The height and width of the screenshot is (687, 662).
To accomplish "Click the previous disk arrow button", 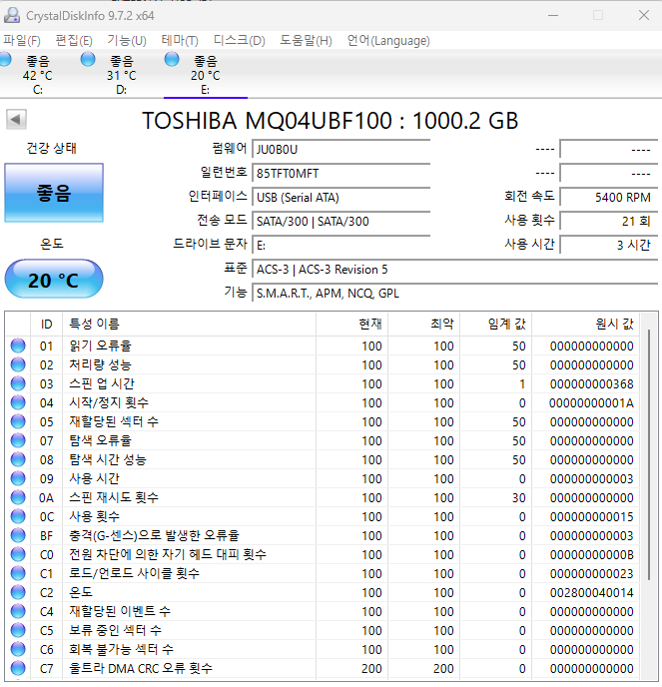I will pyautogui.click(x=16, y=119).
